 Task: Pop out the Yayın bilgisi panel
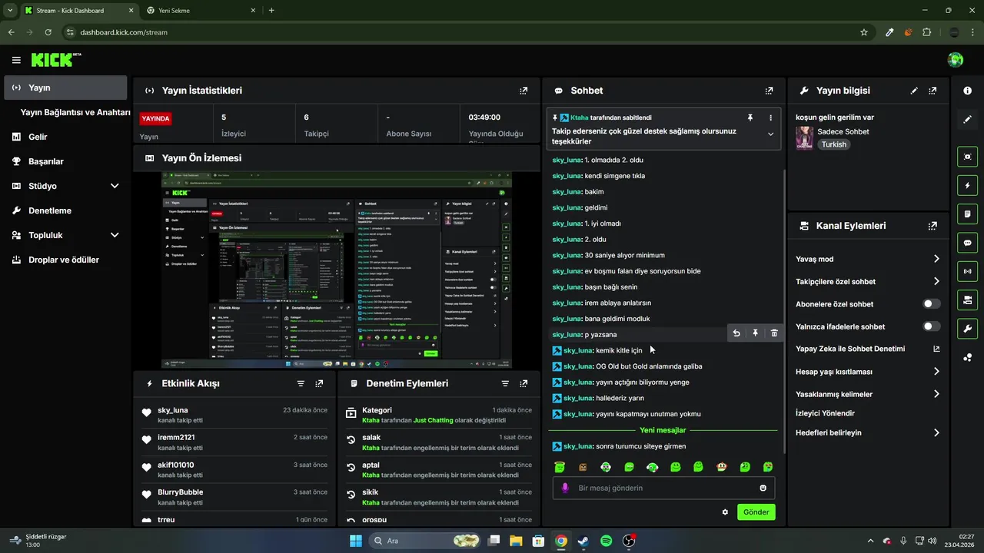pos(932,91)
